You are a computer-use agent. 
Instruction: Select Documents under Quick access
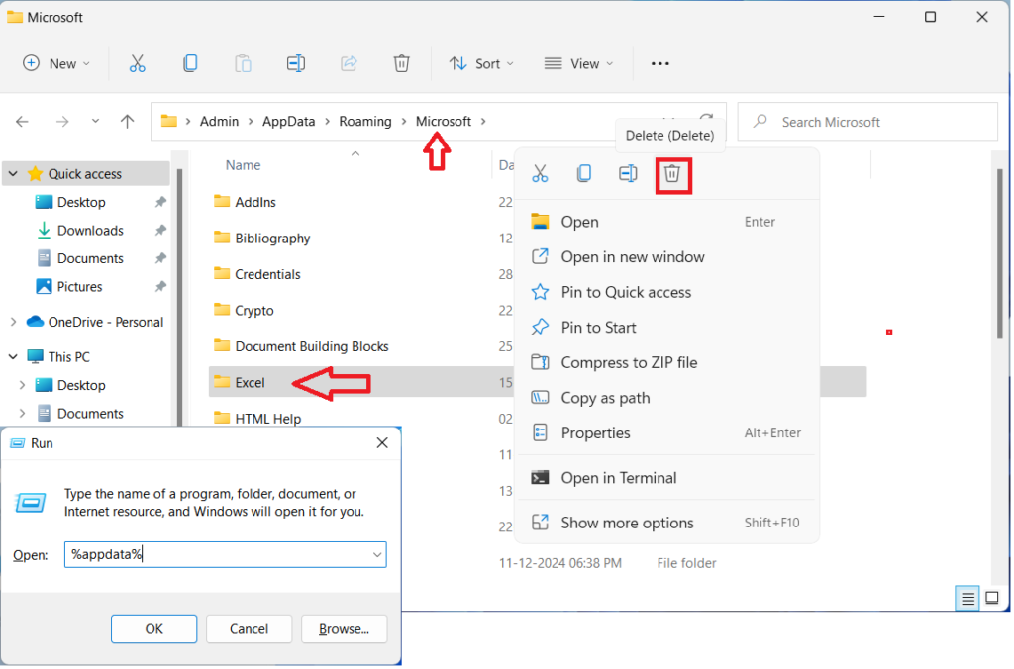(90, 258)
